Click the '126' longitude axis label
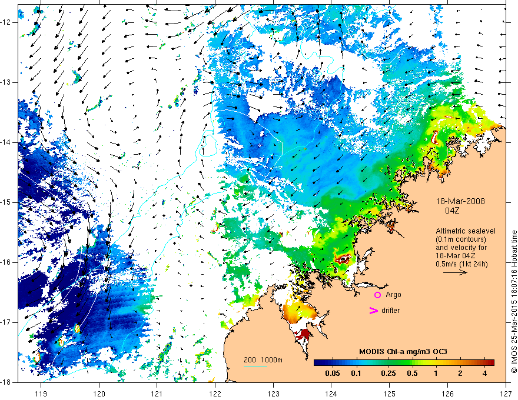The image size is (518, 400). tap(447, 394)
